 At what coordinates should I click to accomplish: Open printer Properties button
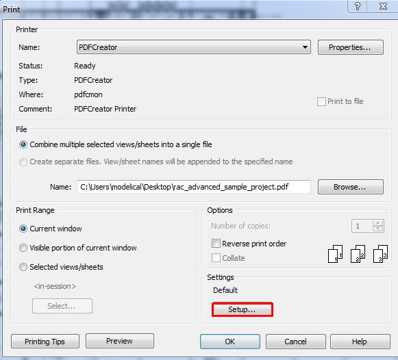click(x=351, y=47)
